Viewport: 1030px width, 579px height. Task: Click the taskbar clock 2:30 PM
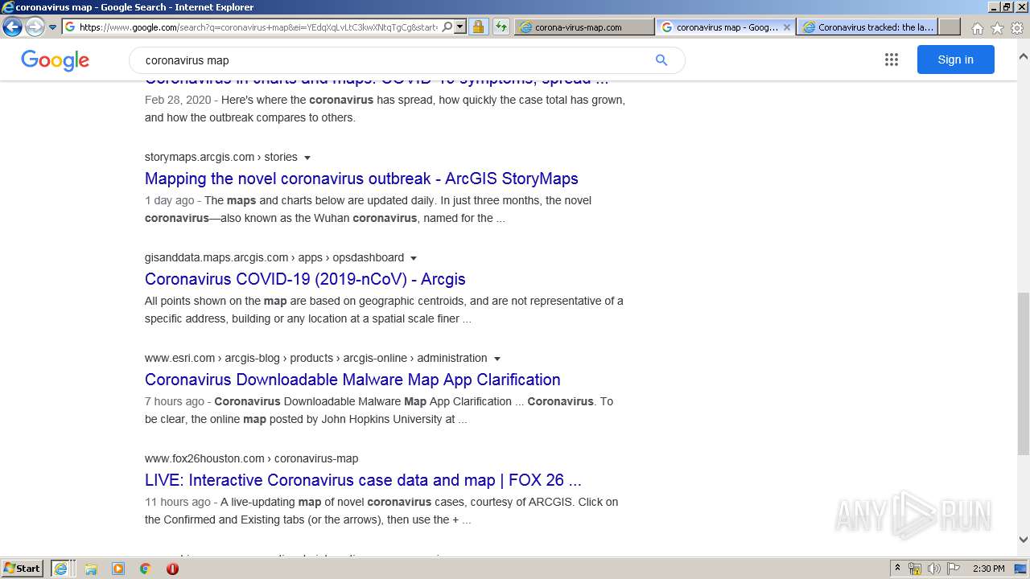pyautogui.click(x=988, y=569)
